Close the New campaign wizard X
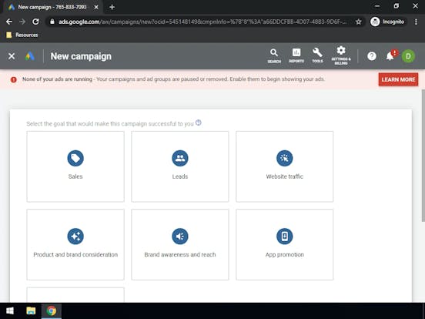 [x=12, y=56]
